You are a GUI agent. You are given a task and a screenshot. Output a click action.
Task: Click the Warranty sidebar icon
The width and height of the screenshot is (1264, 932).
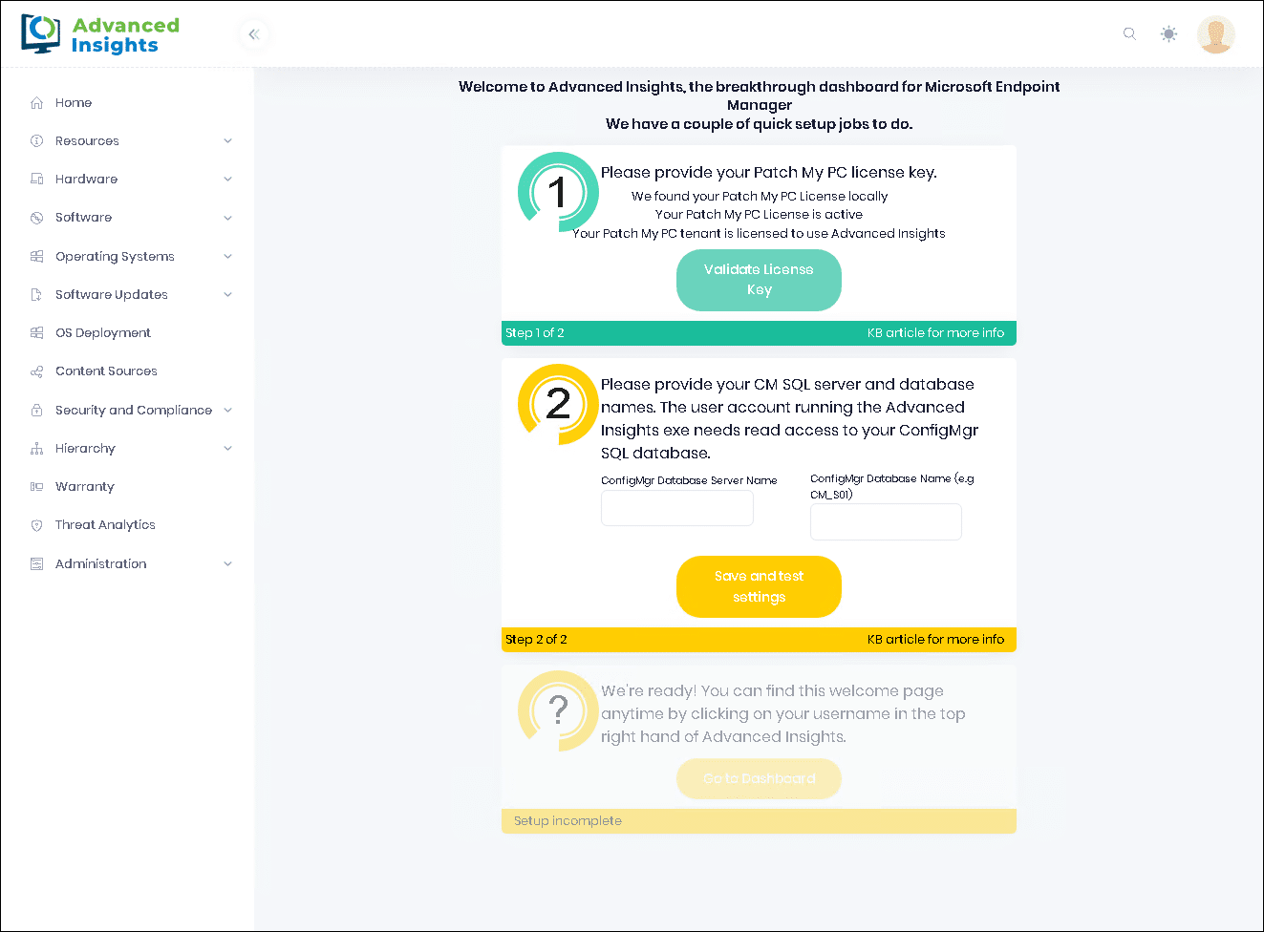point(36,487)
